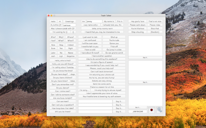Click the Shut up button
Image resolution: width=206 pixels, height=128 pixels.
click(114, 37)
